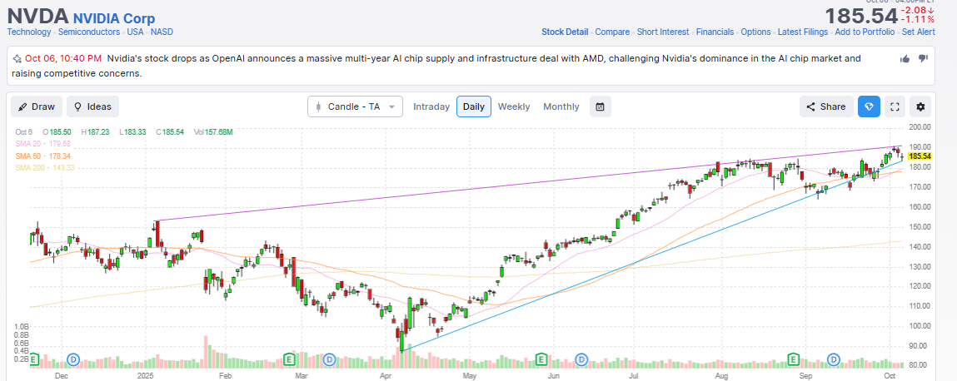The height and width of the screenshot is (381, 957).
Task: Click the 200.00 price axis label
Action: tap(920, 126)
